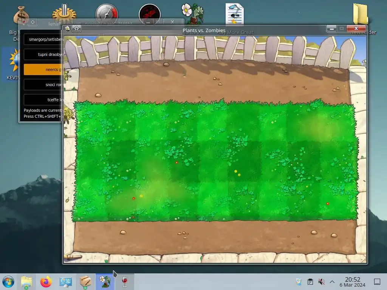
Task: Open the Start menu orb
Action: (x=8, y=282)
